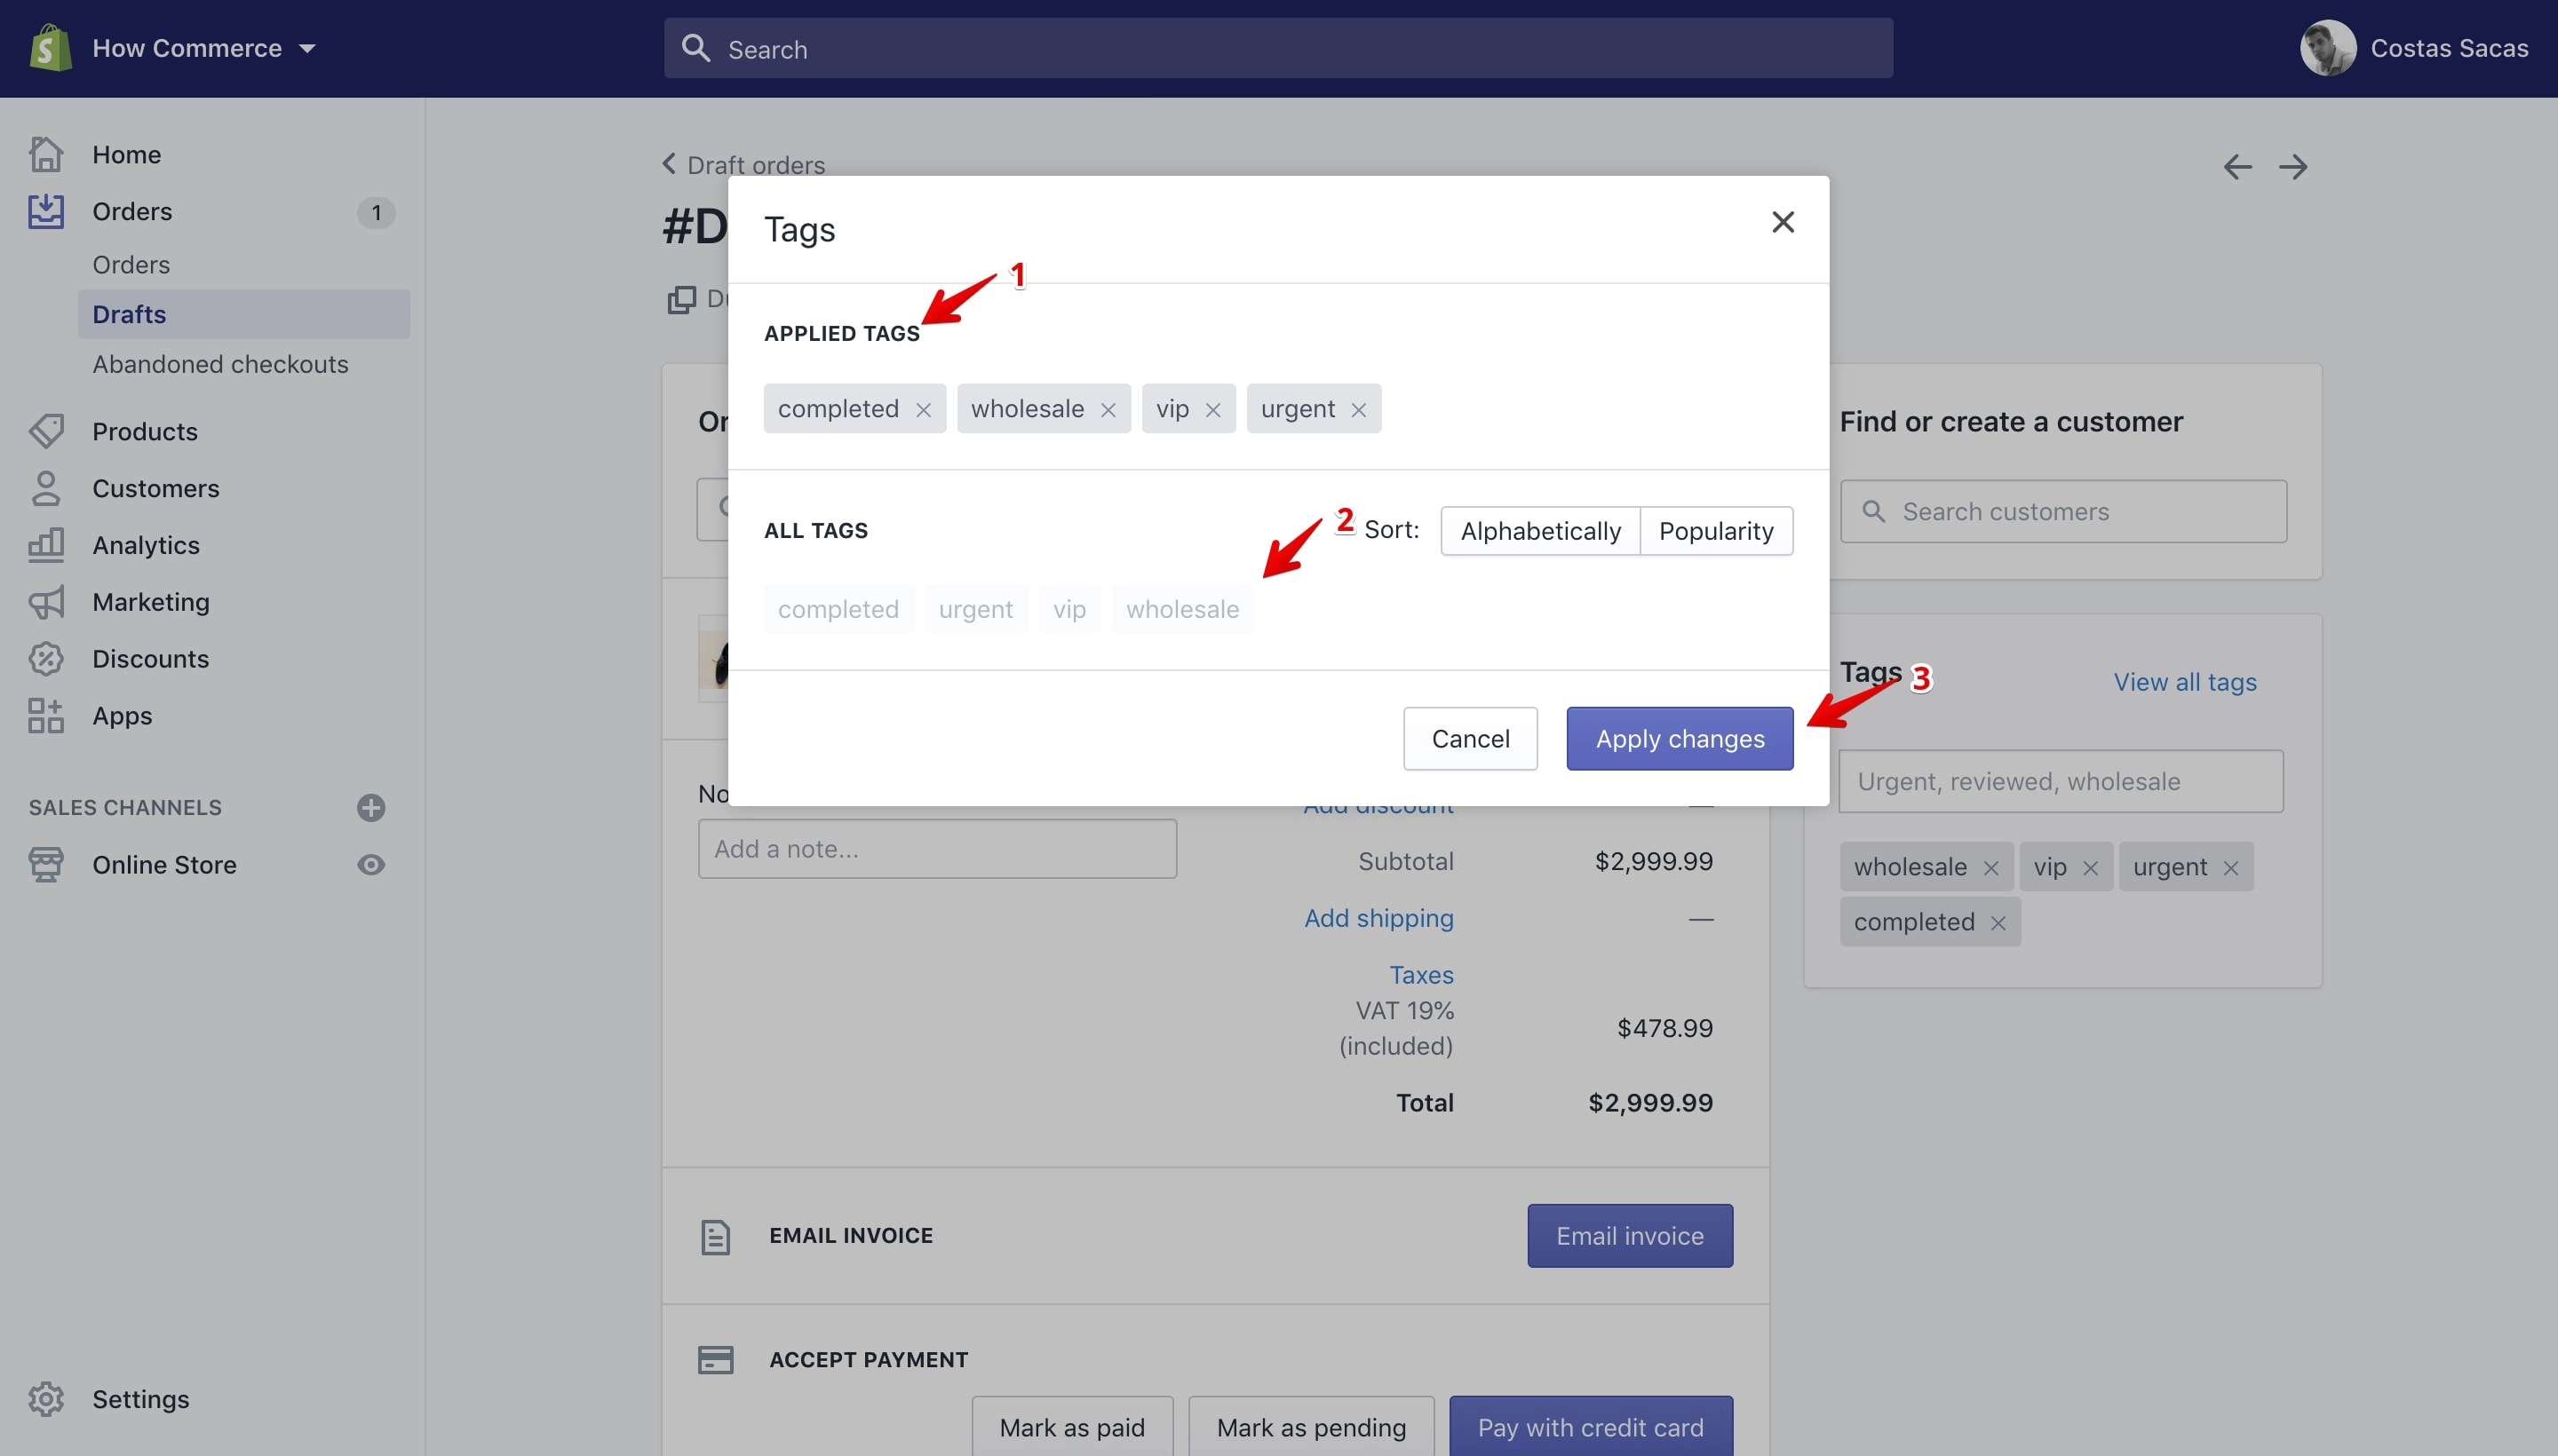Click the search magnifier icon
Image resolution: width=2558 pixels, height=1456 pixels.
click(x=695, y=48)
